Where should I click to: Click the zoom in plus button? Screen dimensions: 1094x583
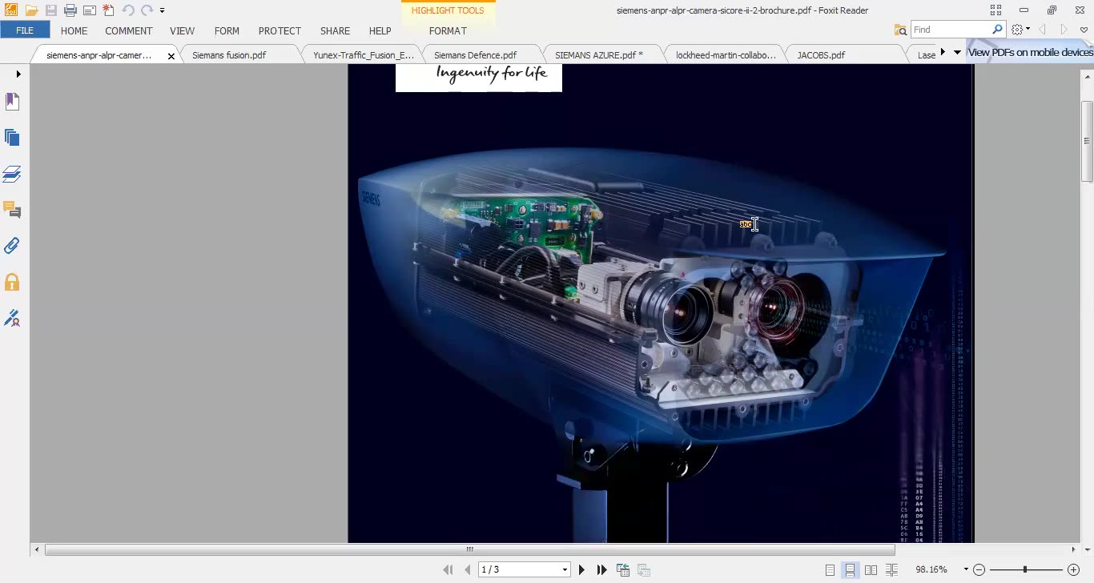coord(1074,569)
